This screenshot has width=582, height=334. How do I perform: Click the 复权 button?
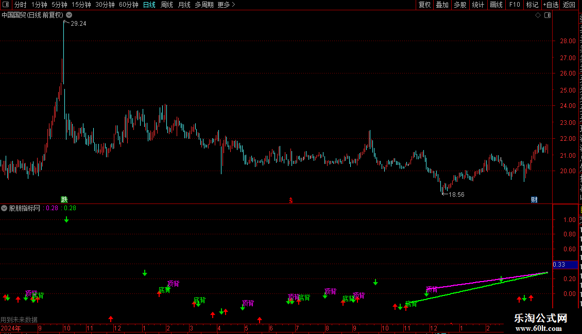(x=424, y=5)
